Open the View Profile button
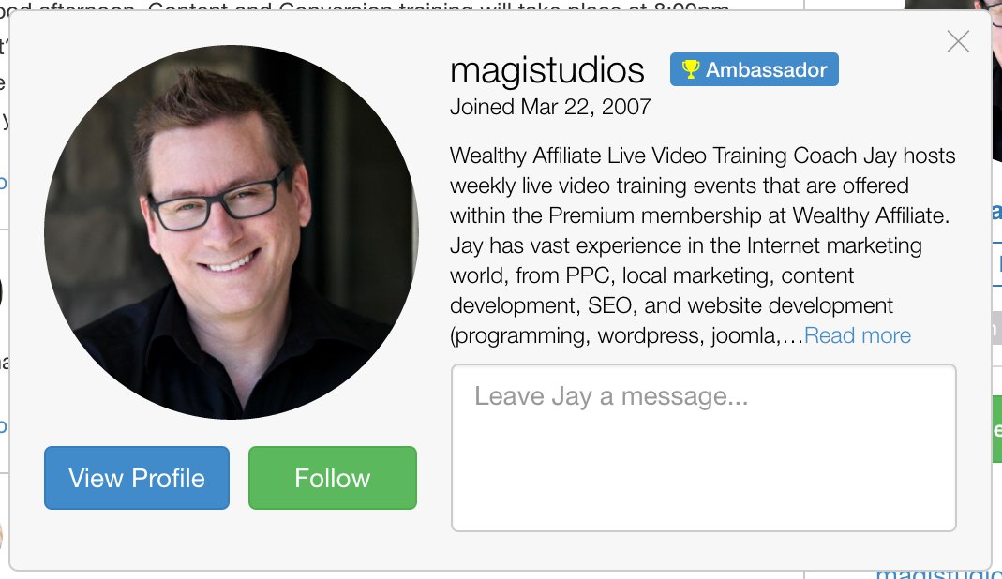This screenshot has height=579, width=1002. coord(137,478)
